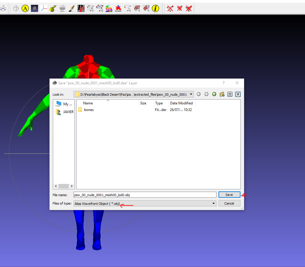The width and height of the screenshot is (305, 267).
Task: Switch to list view mode
Action: [230, 94]
